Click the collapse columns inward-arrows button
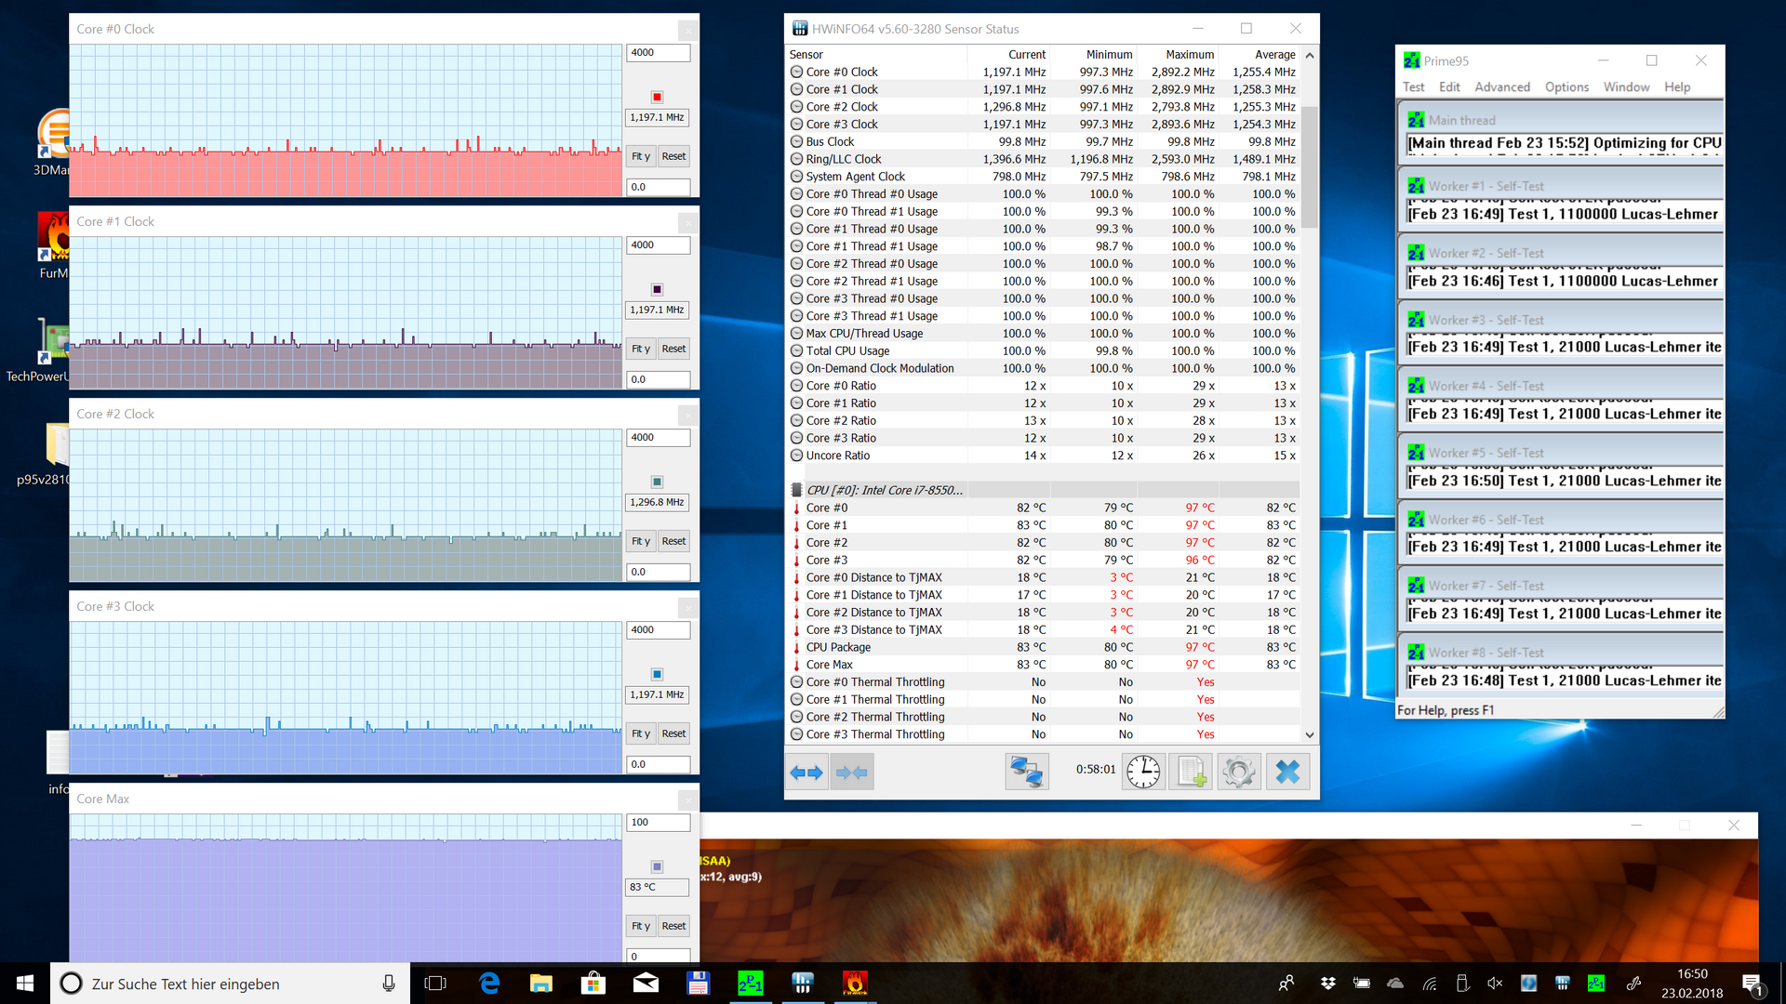Viewport: 1786px width, 1004px height. click(x=851, y=772)
